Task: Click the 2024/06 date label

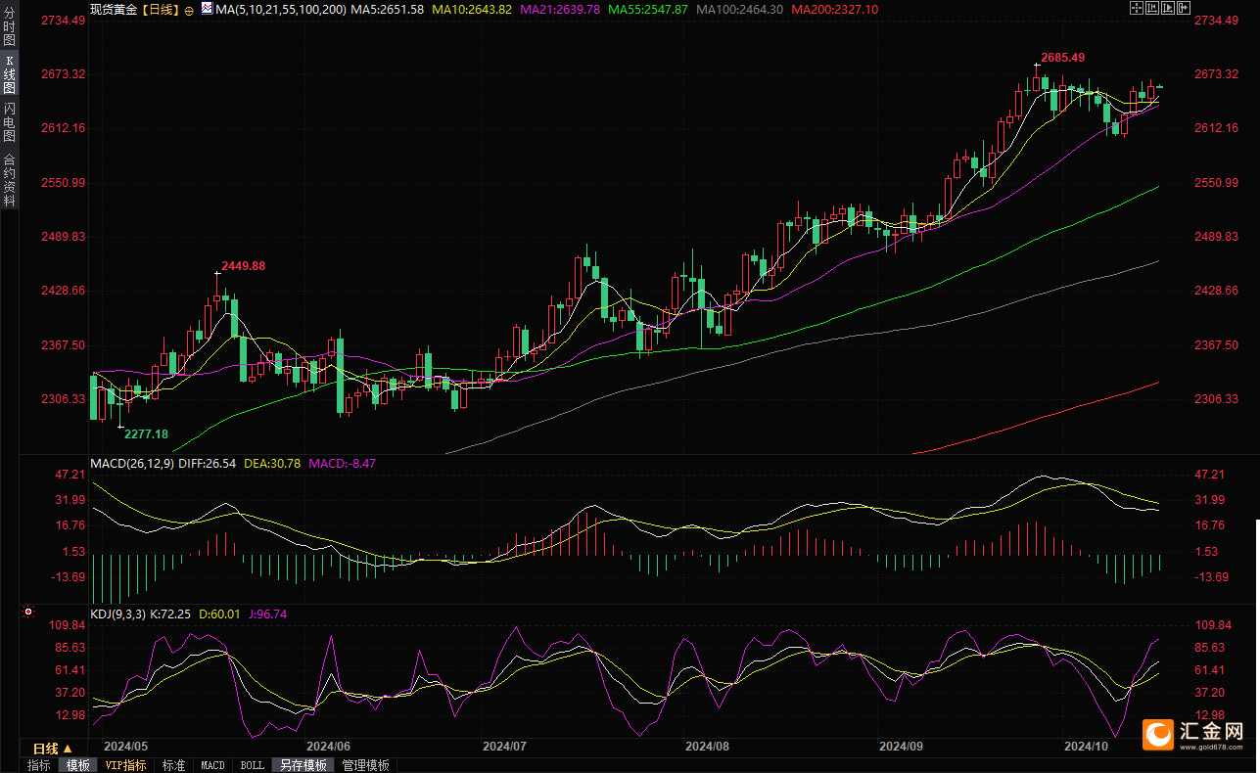Action: pyautogui.click(x=327, y=746)
